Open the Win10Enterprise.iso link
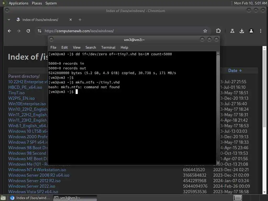Viewport: 268px width, 201px height. (x=27, y=104)
